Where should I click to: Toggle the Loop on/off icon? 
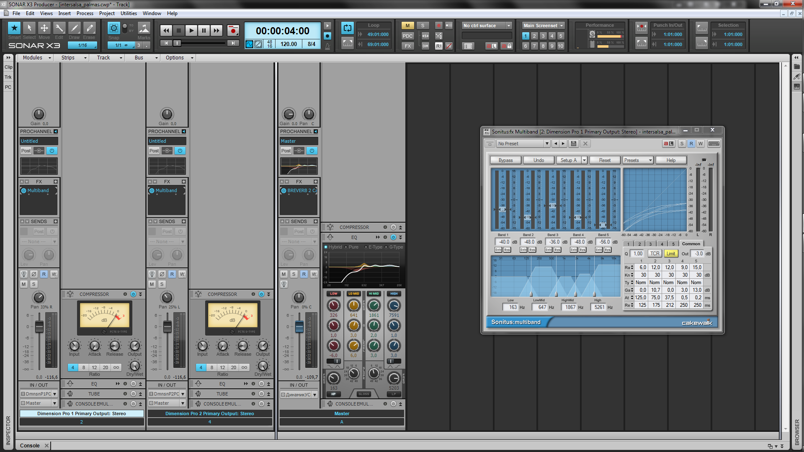348,28
